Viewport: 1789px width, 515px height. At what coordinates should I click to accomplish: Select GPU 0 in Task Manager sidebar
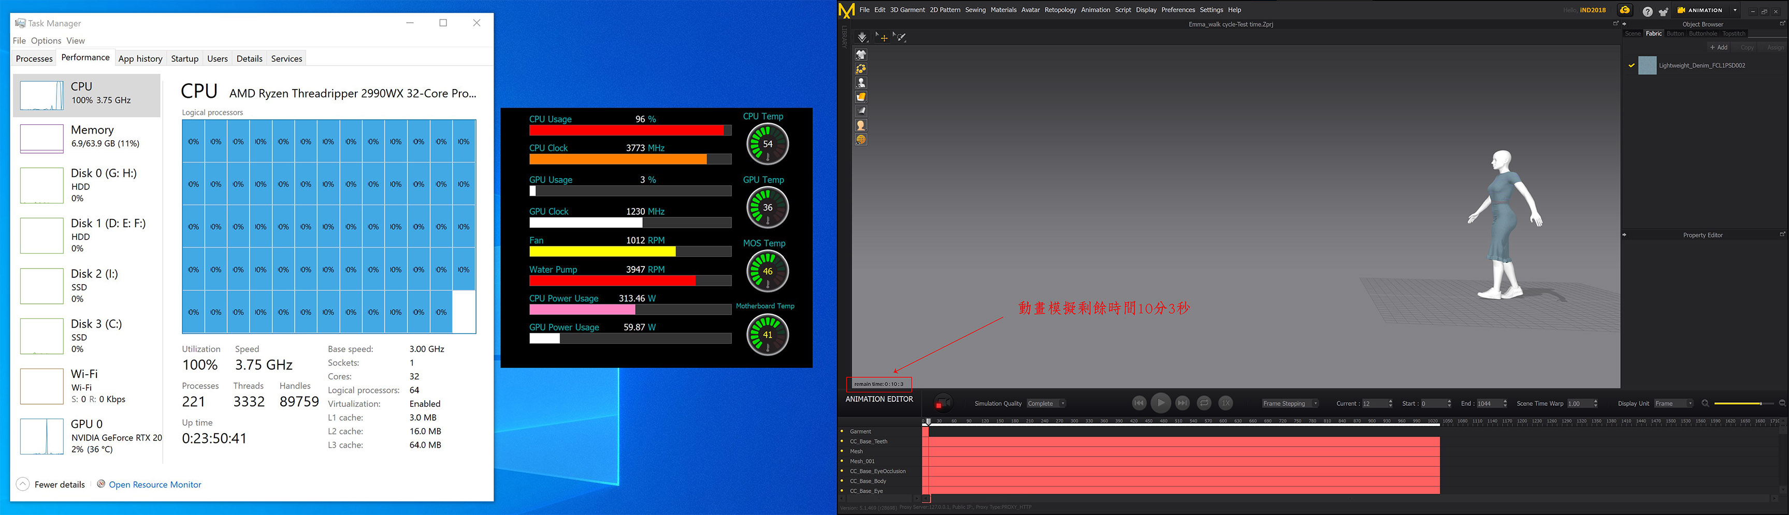point(87,436)
